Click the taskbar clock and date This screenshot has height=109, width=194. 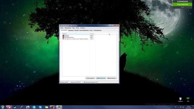tap(189, 107)
